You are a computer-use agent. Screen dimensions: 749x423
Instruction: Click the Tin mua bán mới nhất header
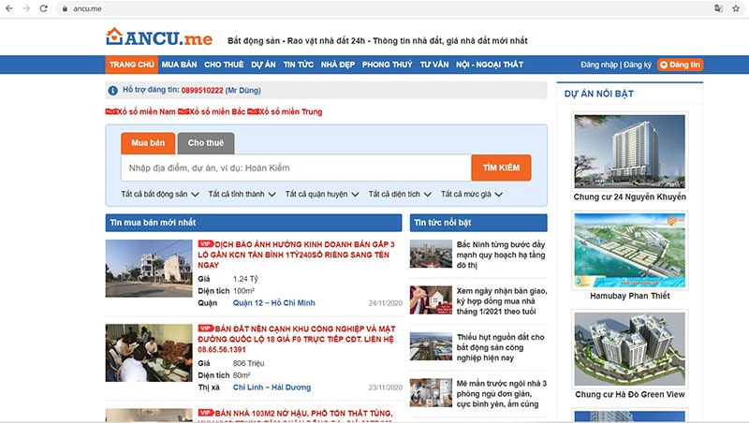point(254,223)
